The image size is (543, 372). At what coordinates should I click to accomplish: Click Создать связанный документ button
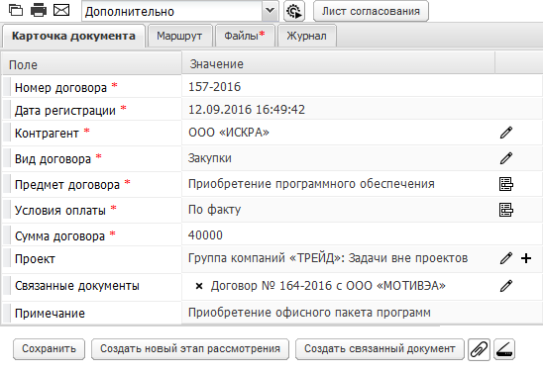pos(380,349)
